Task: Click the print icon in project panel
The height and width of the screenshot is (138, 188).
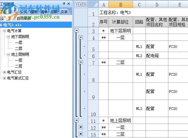Action: click(1, 18)
